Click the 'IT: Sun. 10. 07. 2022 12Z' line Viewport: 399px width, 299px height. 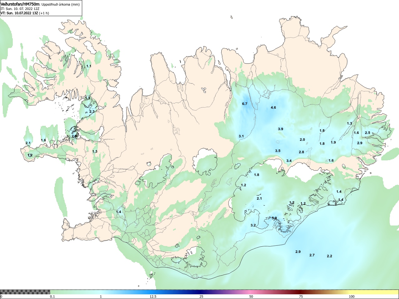pos(20,9)
